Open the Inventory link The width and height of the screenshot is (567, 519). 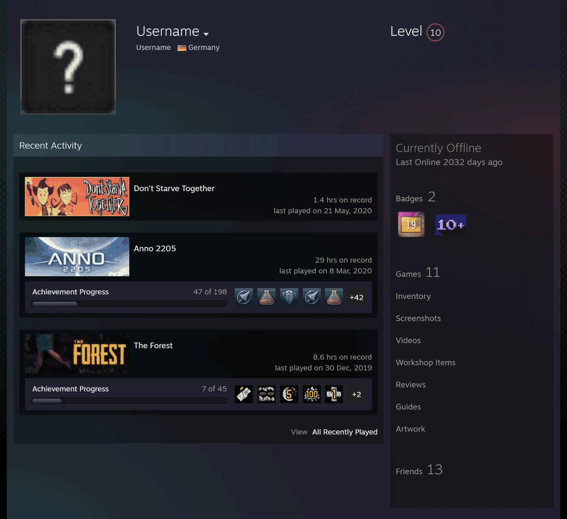click(413, 296)
